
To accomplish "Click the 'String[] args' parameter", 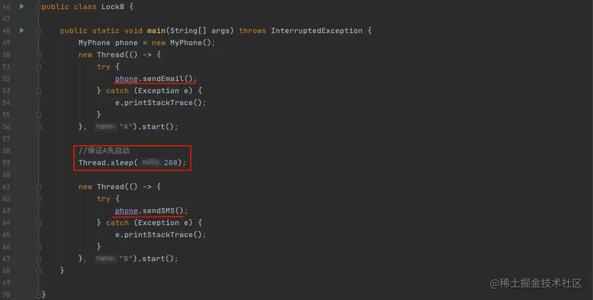I will (199, 30).
